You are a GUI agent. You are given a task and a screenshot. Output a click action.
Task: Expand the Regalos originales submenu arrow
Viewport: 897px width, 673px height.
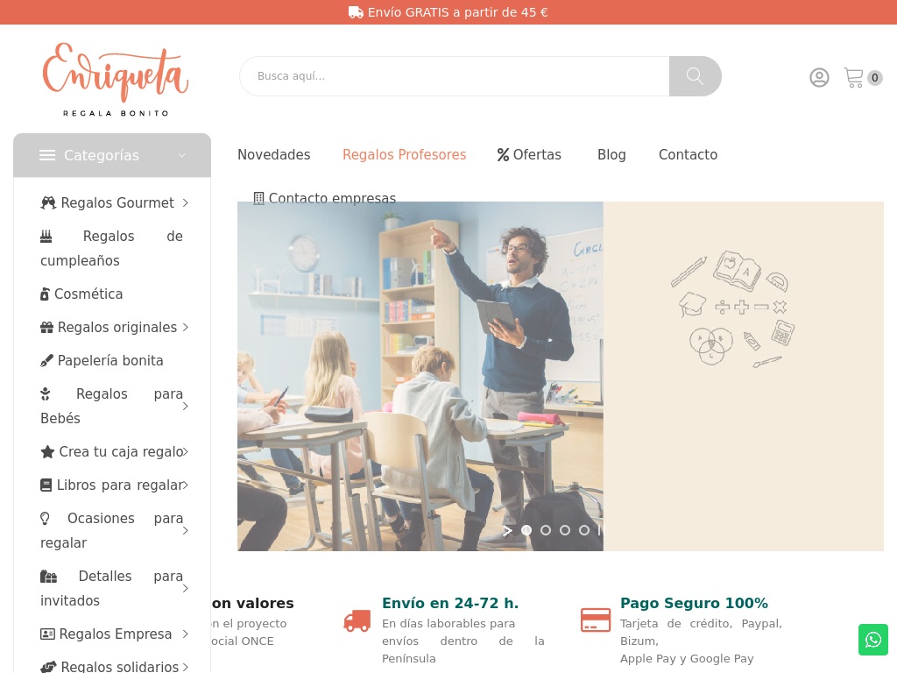coord(186,328)
